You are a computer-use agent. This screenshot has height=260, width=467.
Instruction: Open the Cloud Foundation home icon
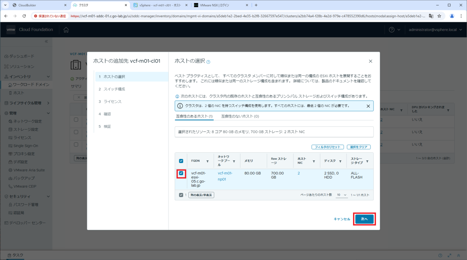click(x=66, y=30)
